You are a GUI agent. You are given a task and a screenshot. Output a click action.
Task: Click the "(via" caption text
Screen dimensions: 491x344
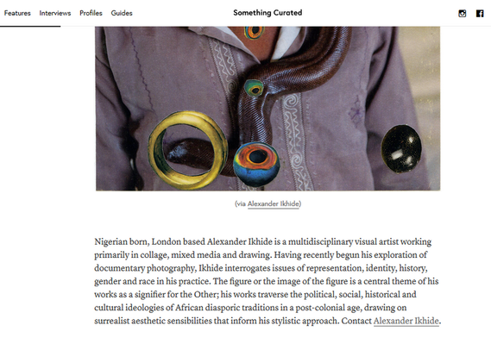click(x=241, y=203)
